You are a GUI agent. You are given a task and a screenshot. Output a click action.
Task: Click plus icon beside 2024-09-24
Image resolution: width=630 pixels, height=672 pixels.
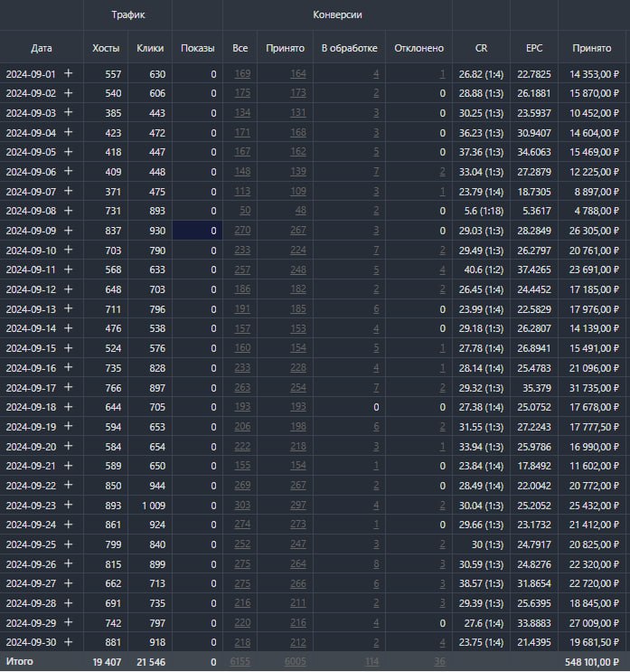[68, 525]
